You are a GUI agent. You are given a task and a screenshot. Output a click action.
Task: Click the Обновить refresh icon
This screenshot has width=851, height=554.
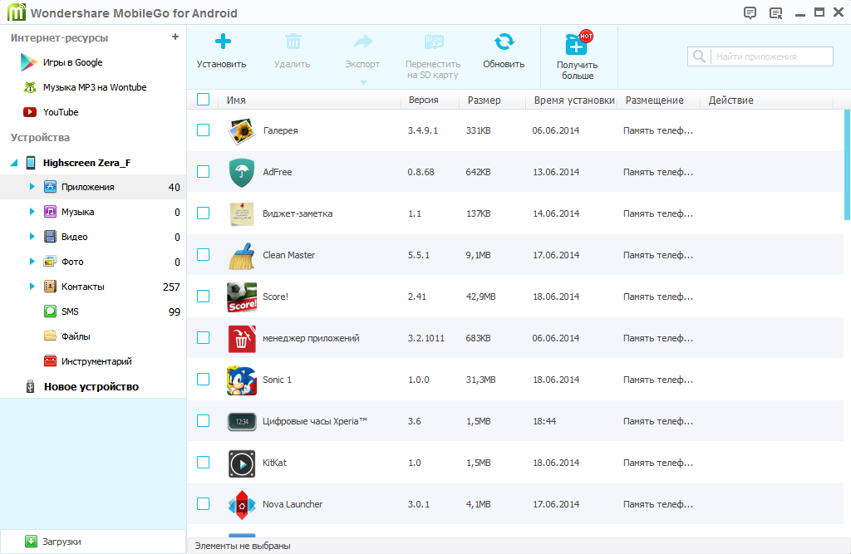click(x=504, y=42)
